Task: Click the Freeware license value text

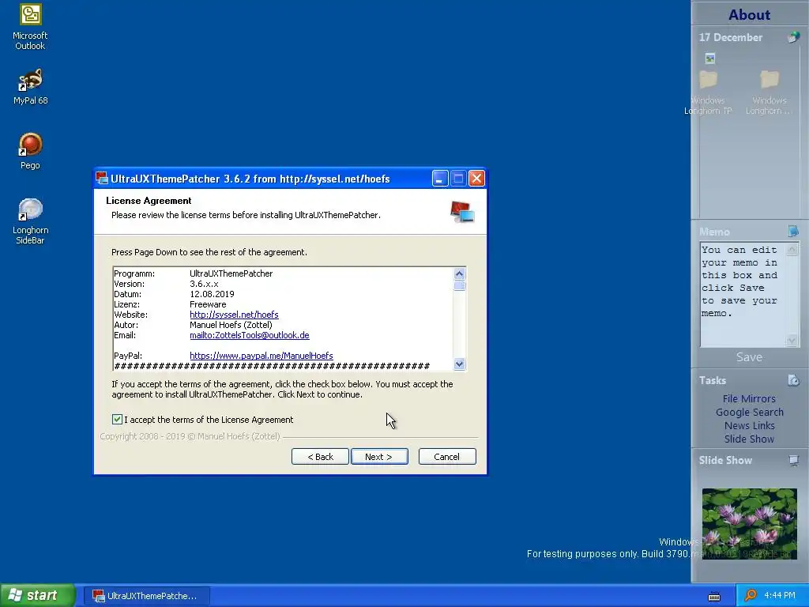Action: pos(208,304)
